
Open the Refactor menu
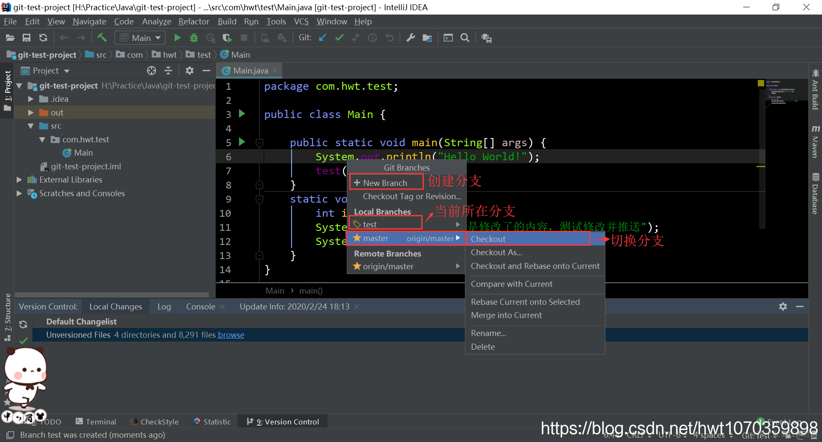[x=194, y=21]
